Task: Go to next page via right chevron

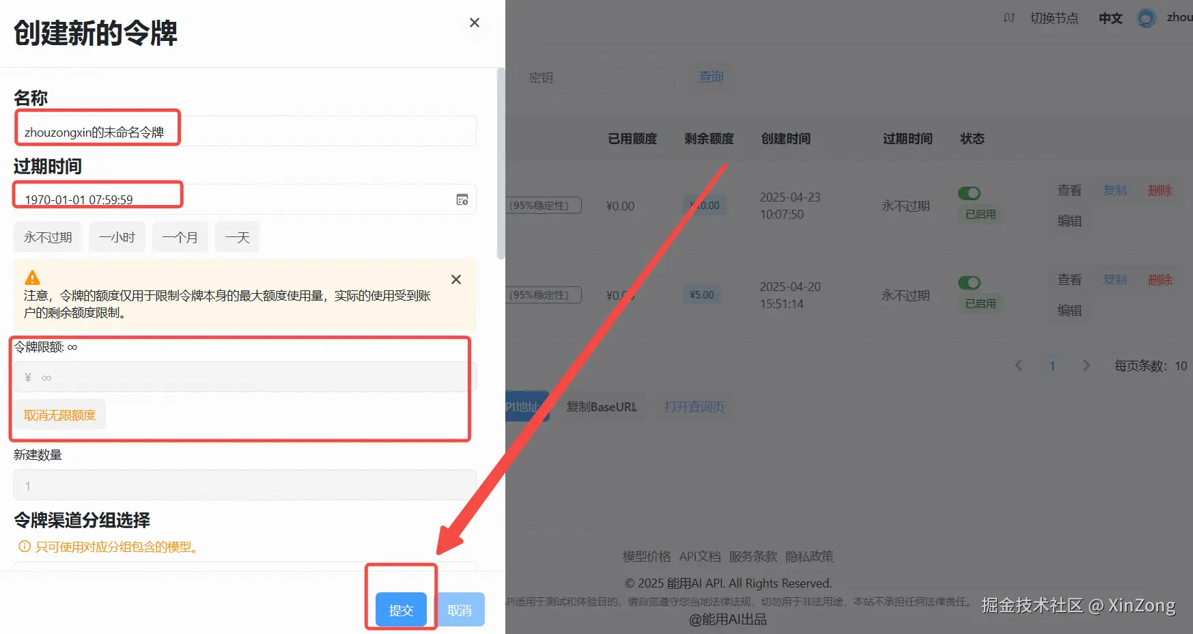Action: pyautogui.click(x=1086, y=366)
